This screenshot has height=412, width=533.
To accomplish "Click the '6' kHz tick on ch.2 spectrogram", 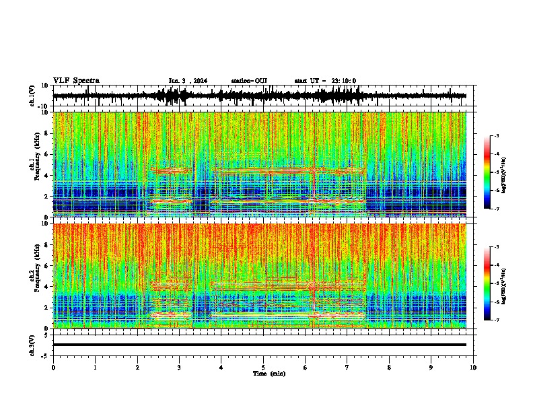I will 46,266.
